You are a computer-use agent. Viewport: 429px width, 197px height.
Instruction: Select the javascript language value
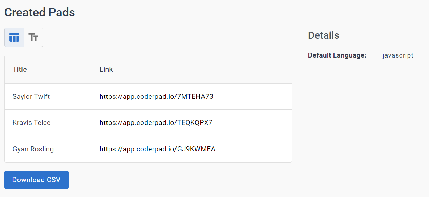[x=398, y=55]
